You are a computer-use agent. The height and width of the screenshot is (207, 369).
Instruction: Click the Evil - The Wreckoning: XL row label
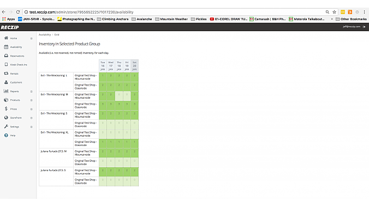[x=55, y=132]
